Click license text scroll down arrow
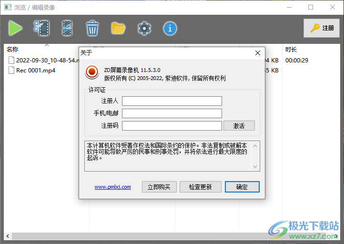This screenshot has width=344, height=244. point(255,167)
